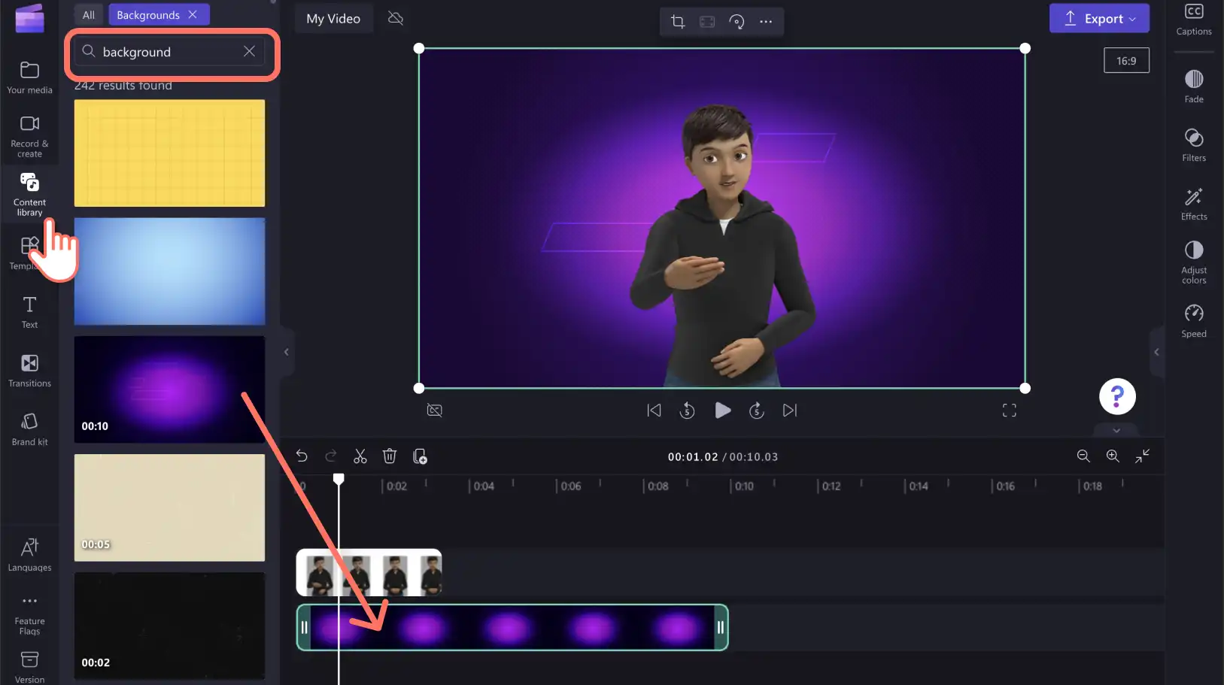Open the Your media panel
The image size is (1224, 685).
[x=29, y=77]
